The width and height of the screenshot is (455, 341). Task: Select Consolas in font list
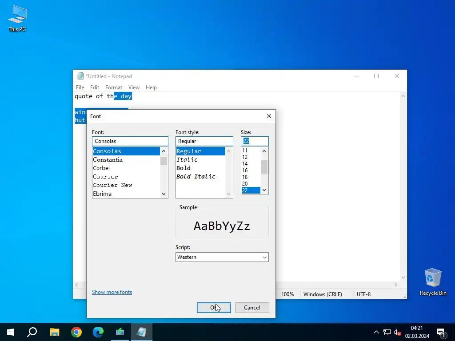tap(126, 151)
